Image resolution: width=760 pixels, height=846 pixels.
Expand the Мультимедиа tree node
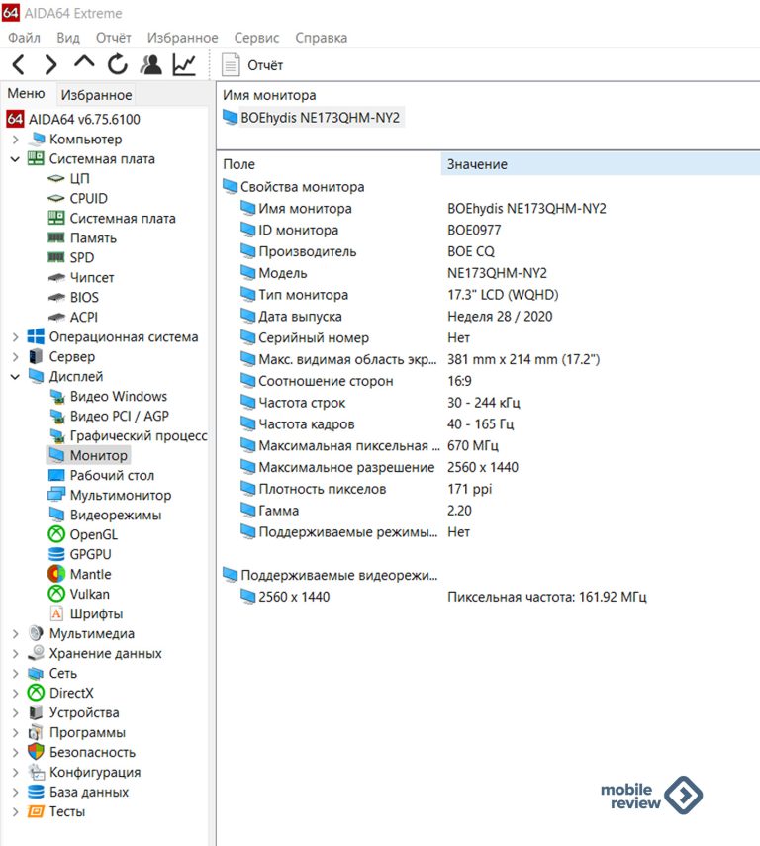coord(15,634)
